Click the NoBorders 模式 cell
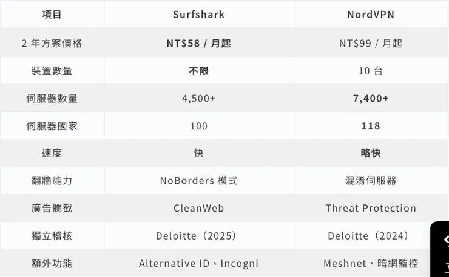The height and width of the screenshot is (277, 449). [x=198, y=180]
